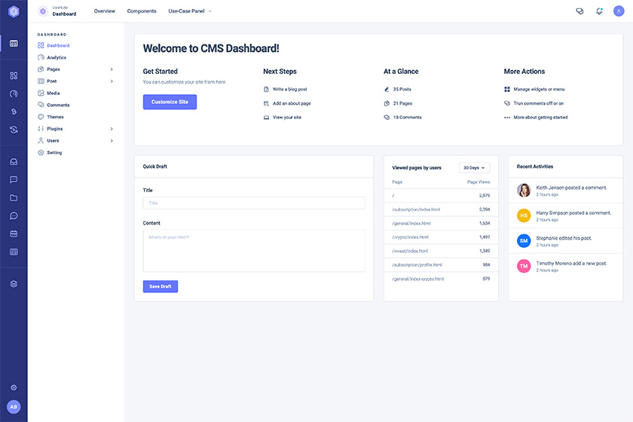Screen dimensions: 633x422
Task: Click the Customize Site button
Action: (x=170, y=102)
